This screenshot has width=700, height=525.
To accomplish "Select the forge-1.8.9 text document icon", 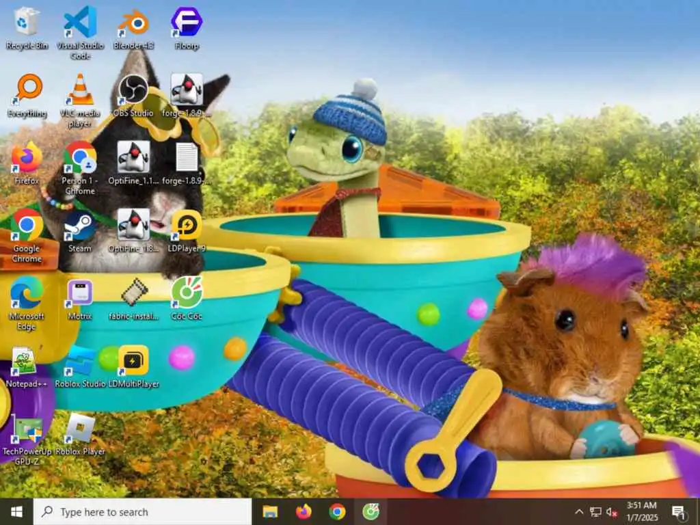I will (187, 163).
